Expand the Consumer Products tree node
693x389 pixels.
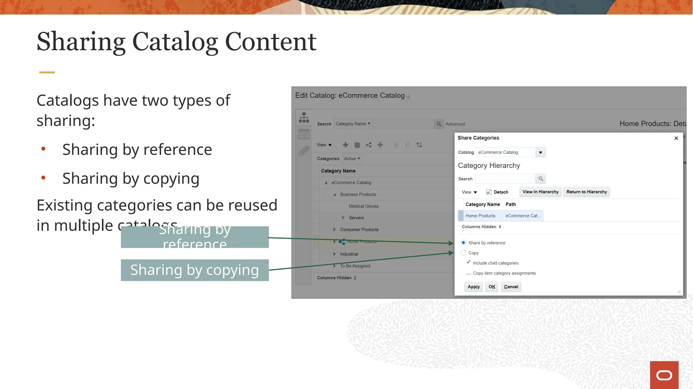pyautogui.click(x=334, y=230)
